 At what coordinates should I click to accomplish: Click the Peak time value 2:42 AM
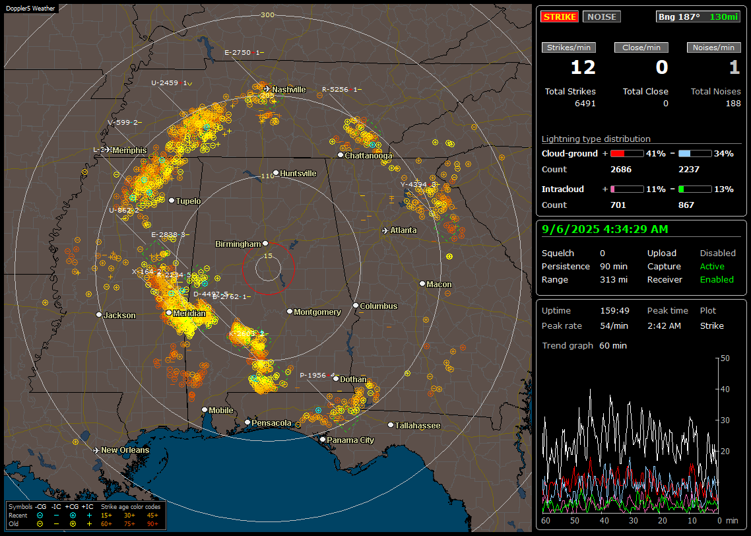click(664, 325)
